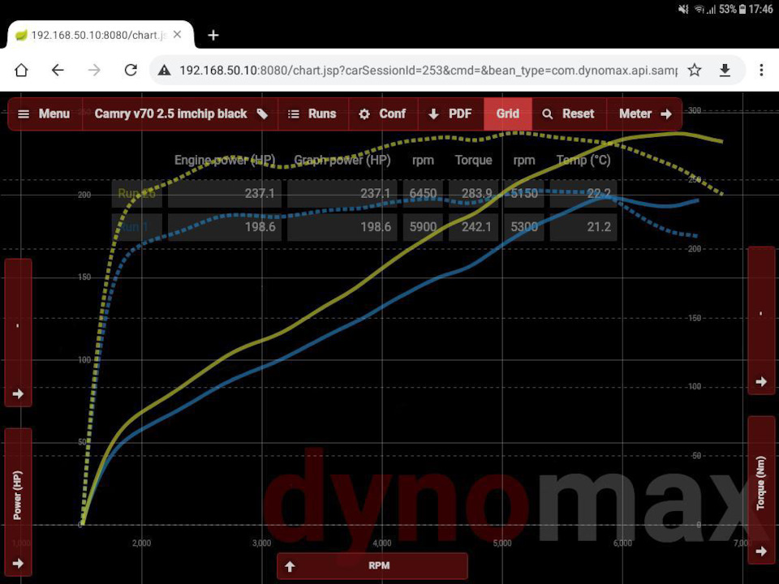Open the Runs list
This screenshot has width=779, height=584.
(313, 114)
